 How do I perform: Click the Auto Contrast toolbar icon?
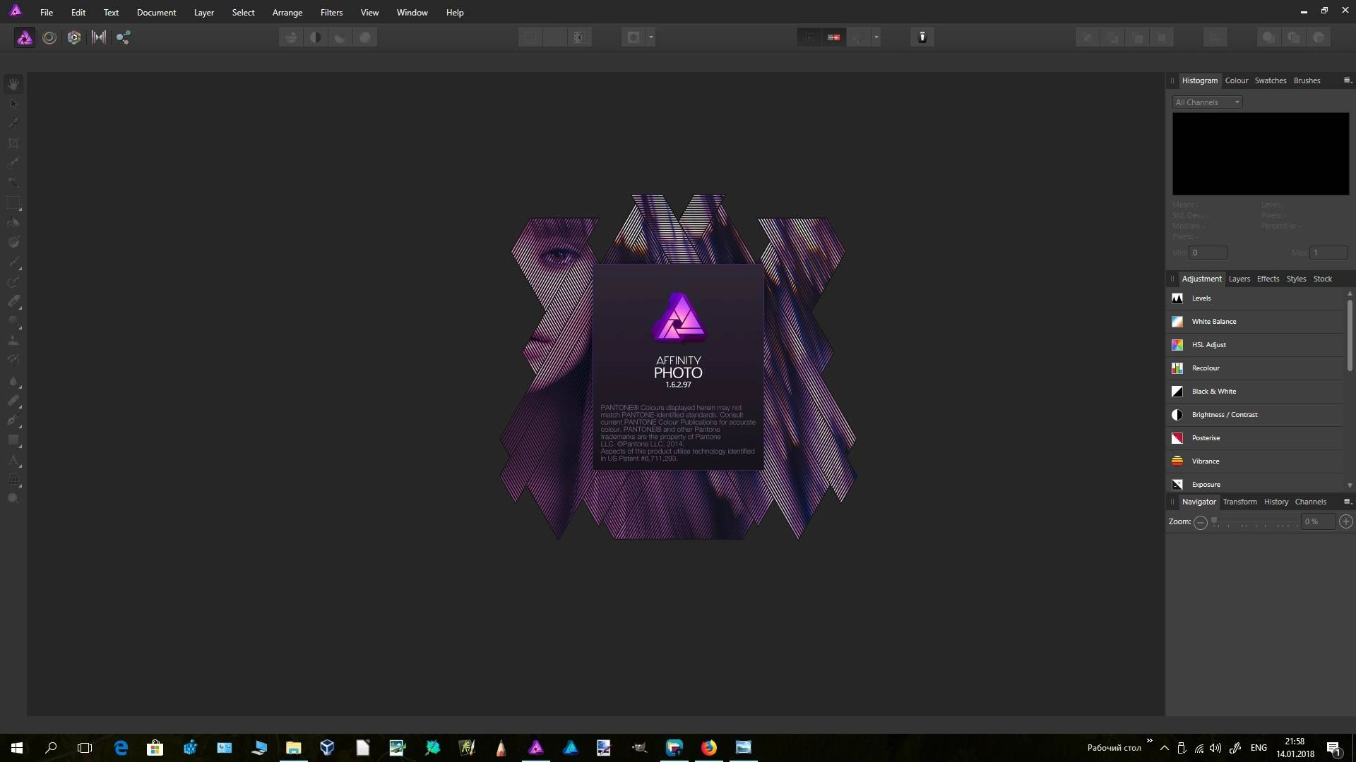[316, 37]
